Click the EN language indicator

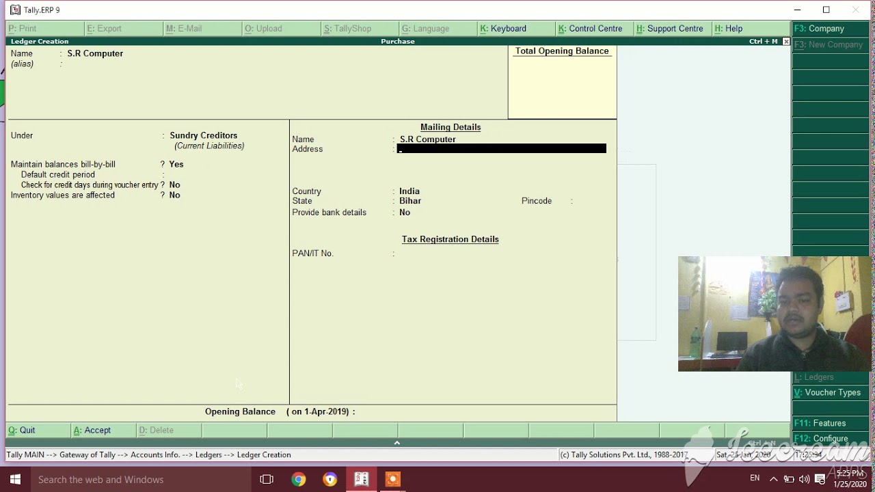tap(755, 478)
